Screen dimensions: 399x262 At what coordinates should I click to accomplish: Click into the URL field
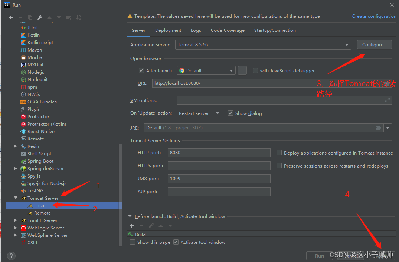click(272, 83)
